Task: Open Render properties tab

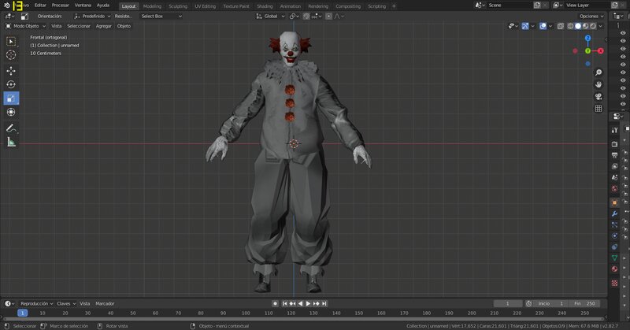Action: coord(614,144)
